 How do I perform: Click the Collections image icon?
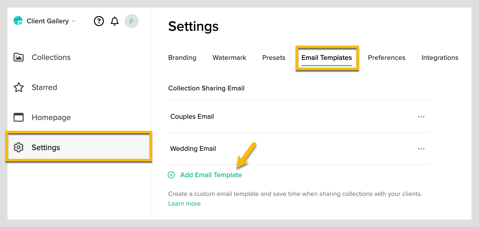19,57
